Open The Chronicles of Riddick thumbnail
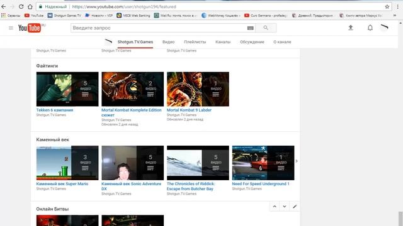Viewport: 403px width, 226px height. (198, 163)
